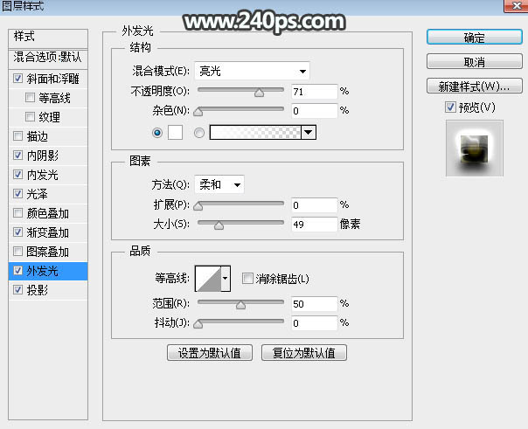528x429 pixels.
Task: Click the 新建样式(W)... button
Action: coord(475,86)
